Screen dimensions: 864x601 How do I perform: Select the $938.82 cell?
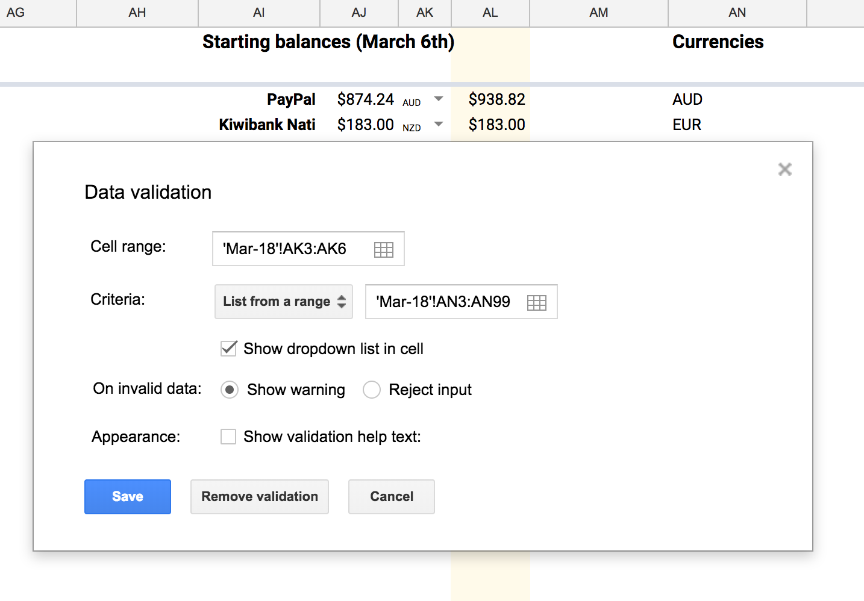tap(491, 99)
